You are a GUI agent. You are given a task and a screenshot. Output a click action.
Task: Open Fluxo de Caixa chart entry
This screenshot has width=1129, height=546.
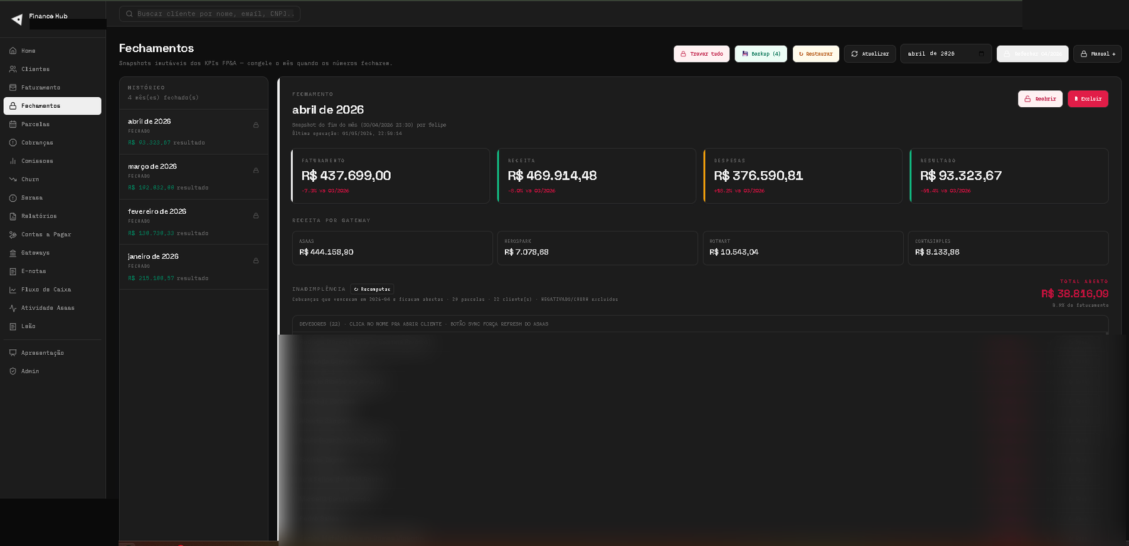(x=52, y=290)
